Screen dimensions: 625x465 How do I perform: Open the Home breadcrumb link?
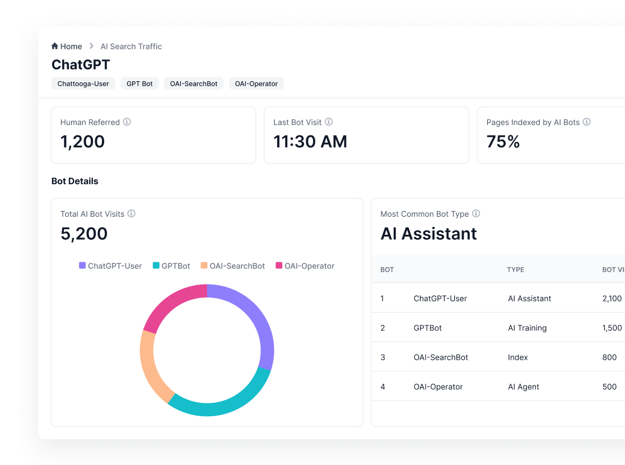pyautogui.click(x=71, y=46)
